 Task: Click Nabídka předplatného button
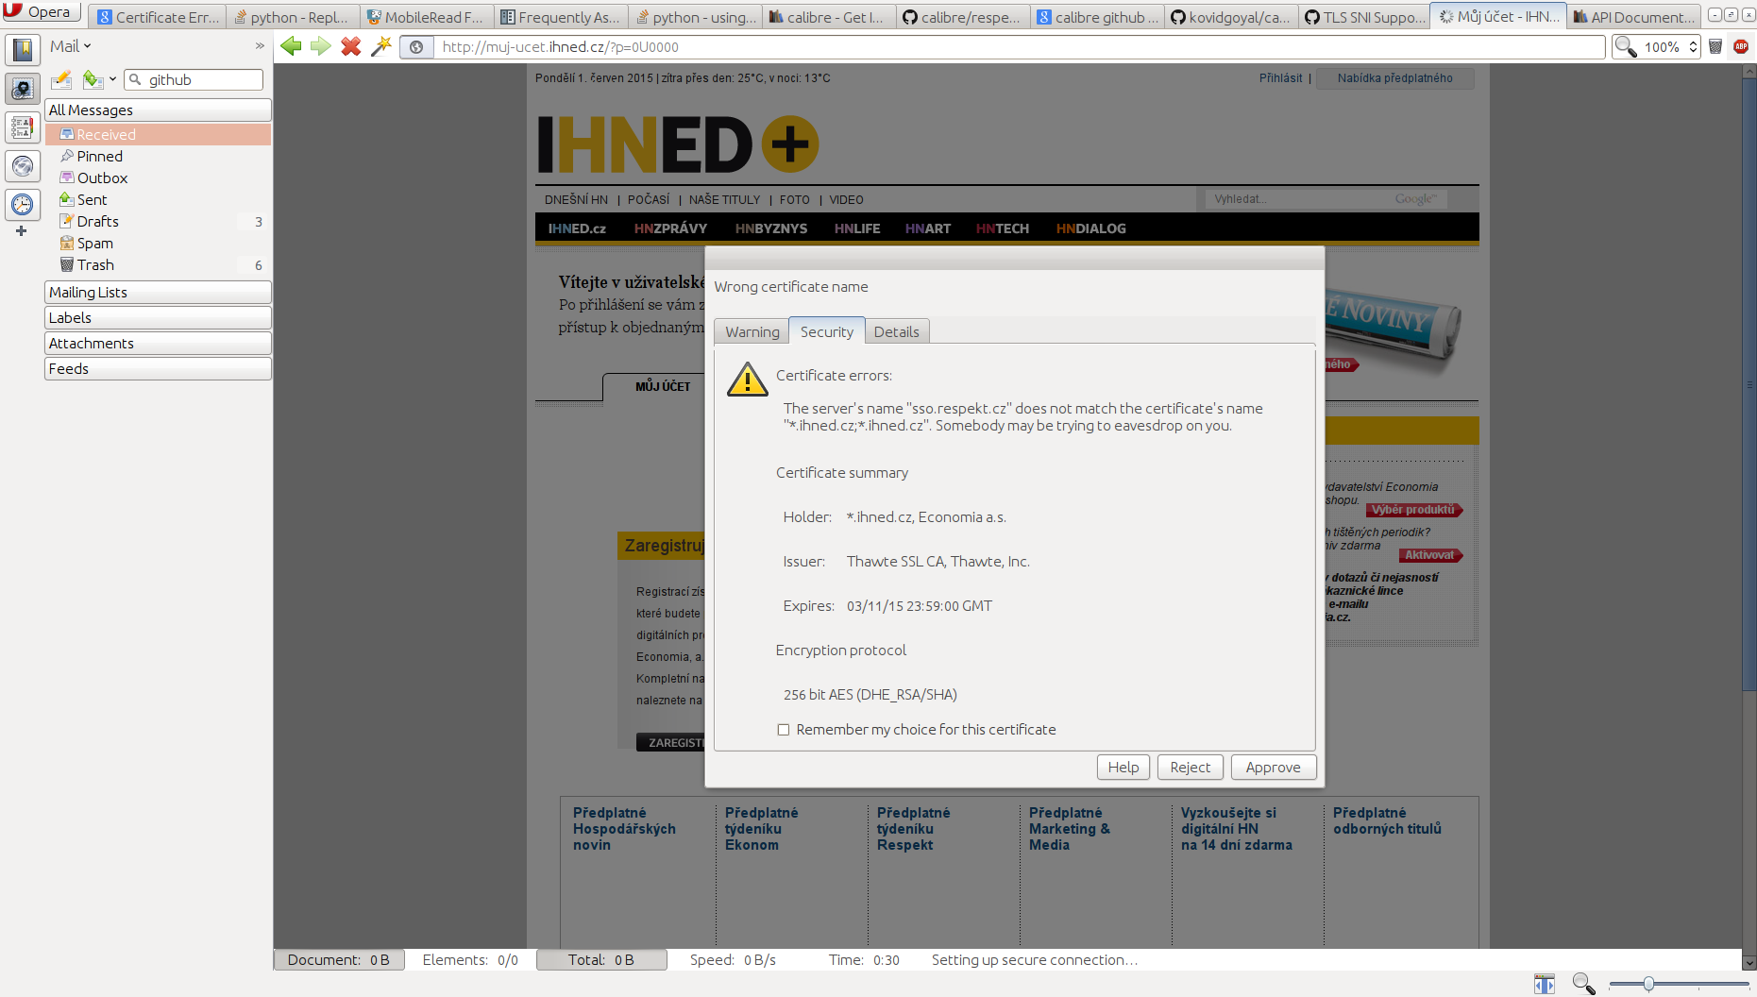[x=1394, y=78]
